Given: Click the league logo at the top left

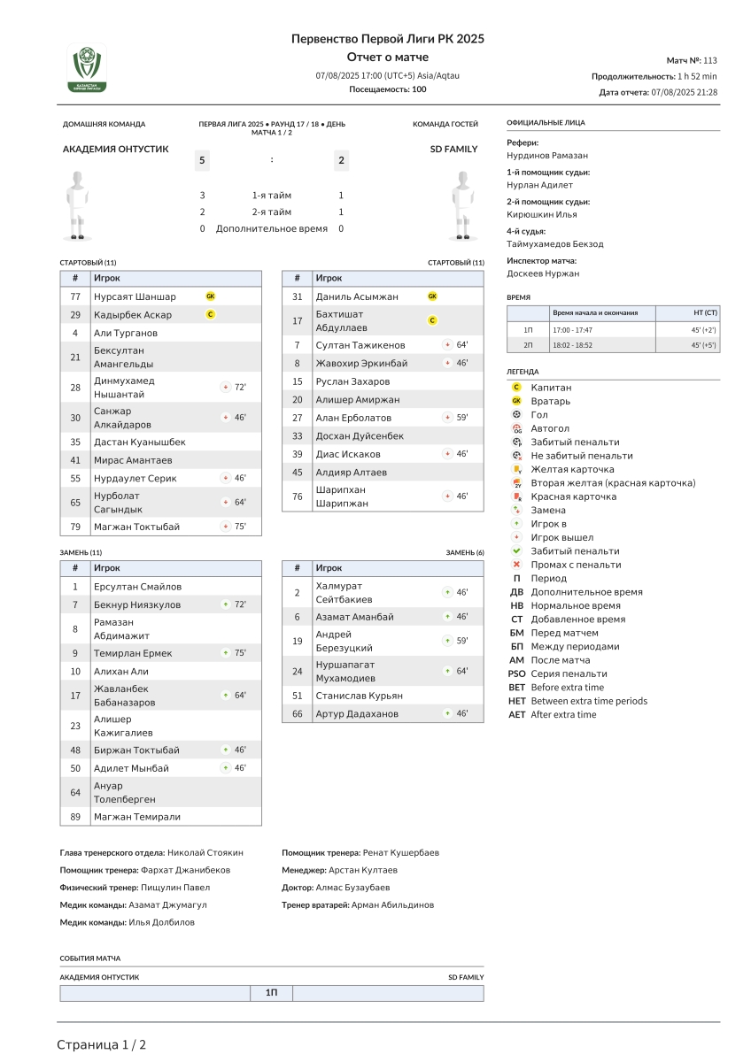Looking at the screenshot, I should point(87,69).
